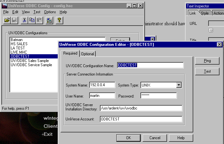The height and width of the screenshot is (144, 224).
Task: Close the small window behind the editor
Action: pyautogui.click(x=152, y=39)
